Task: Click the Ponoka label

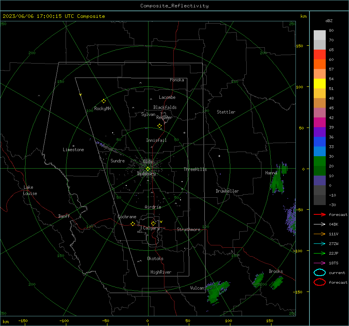Action: coord(177,80)
